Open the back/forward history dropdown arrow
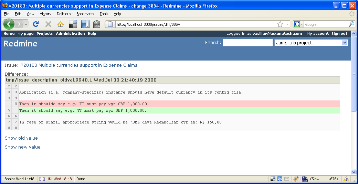Image resolution: width=358 pixels, height=184 pixels. coord(26,24)
